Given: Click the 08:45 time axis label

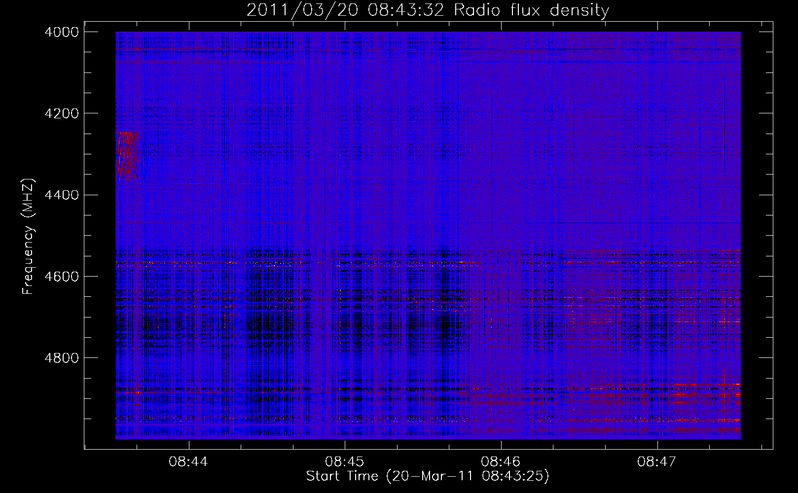Looking at the screenshot, I should [345, 462].
